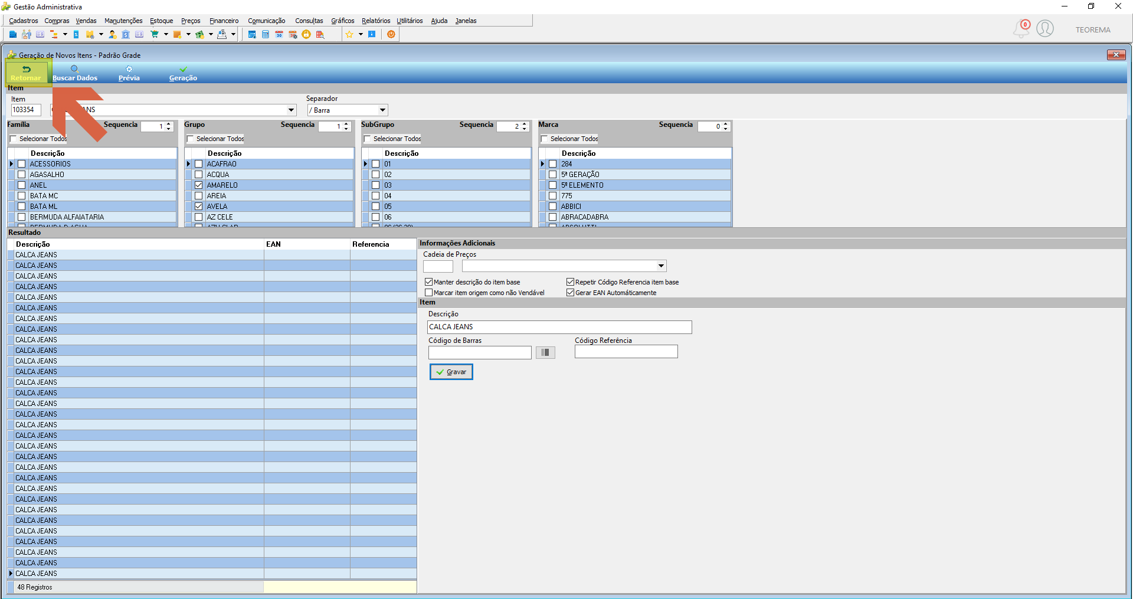Click the Código de Barras input field
Screen dimensions: 1133x599
point(480,352)
